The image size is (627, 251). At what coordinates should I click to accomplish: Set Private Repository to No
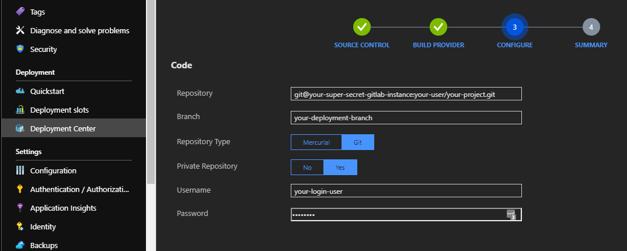pos(307,168)
